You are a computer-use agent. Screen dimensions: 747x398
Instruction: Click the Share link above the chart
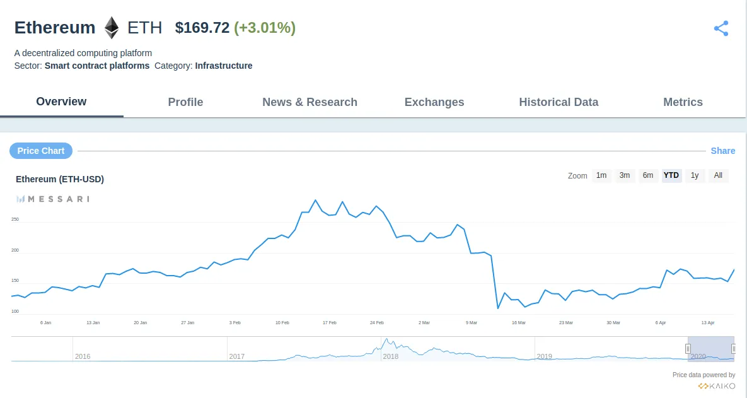tap(722, 151)
